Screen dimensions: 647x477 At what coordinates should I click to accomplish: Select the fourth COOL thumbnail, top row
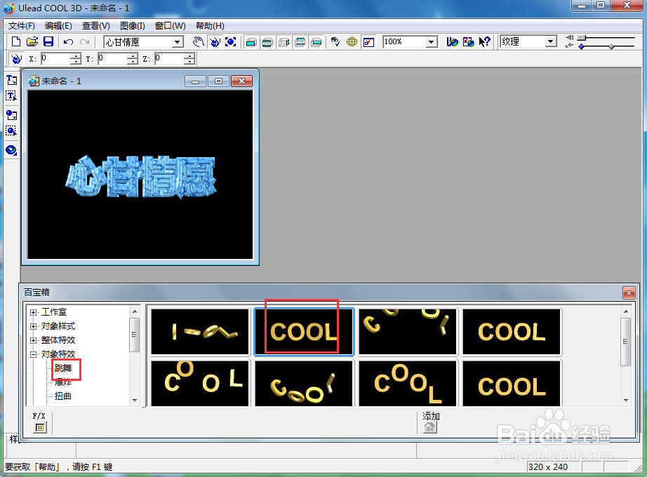(x=512, y=332)
